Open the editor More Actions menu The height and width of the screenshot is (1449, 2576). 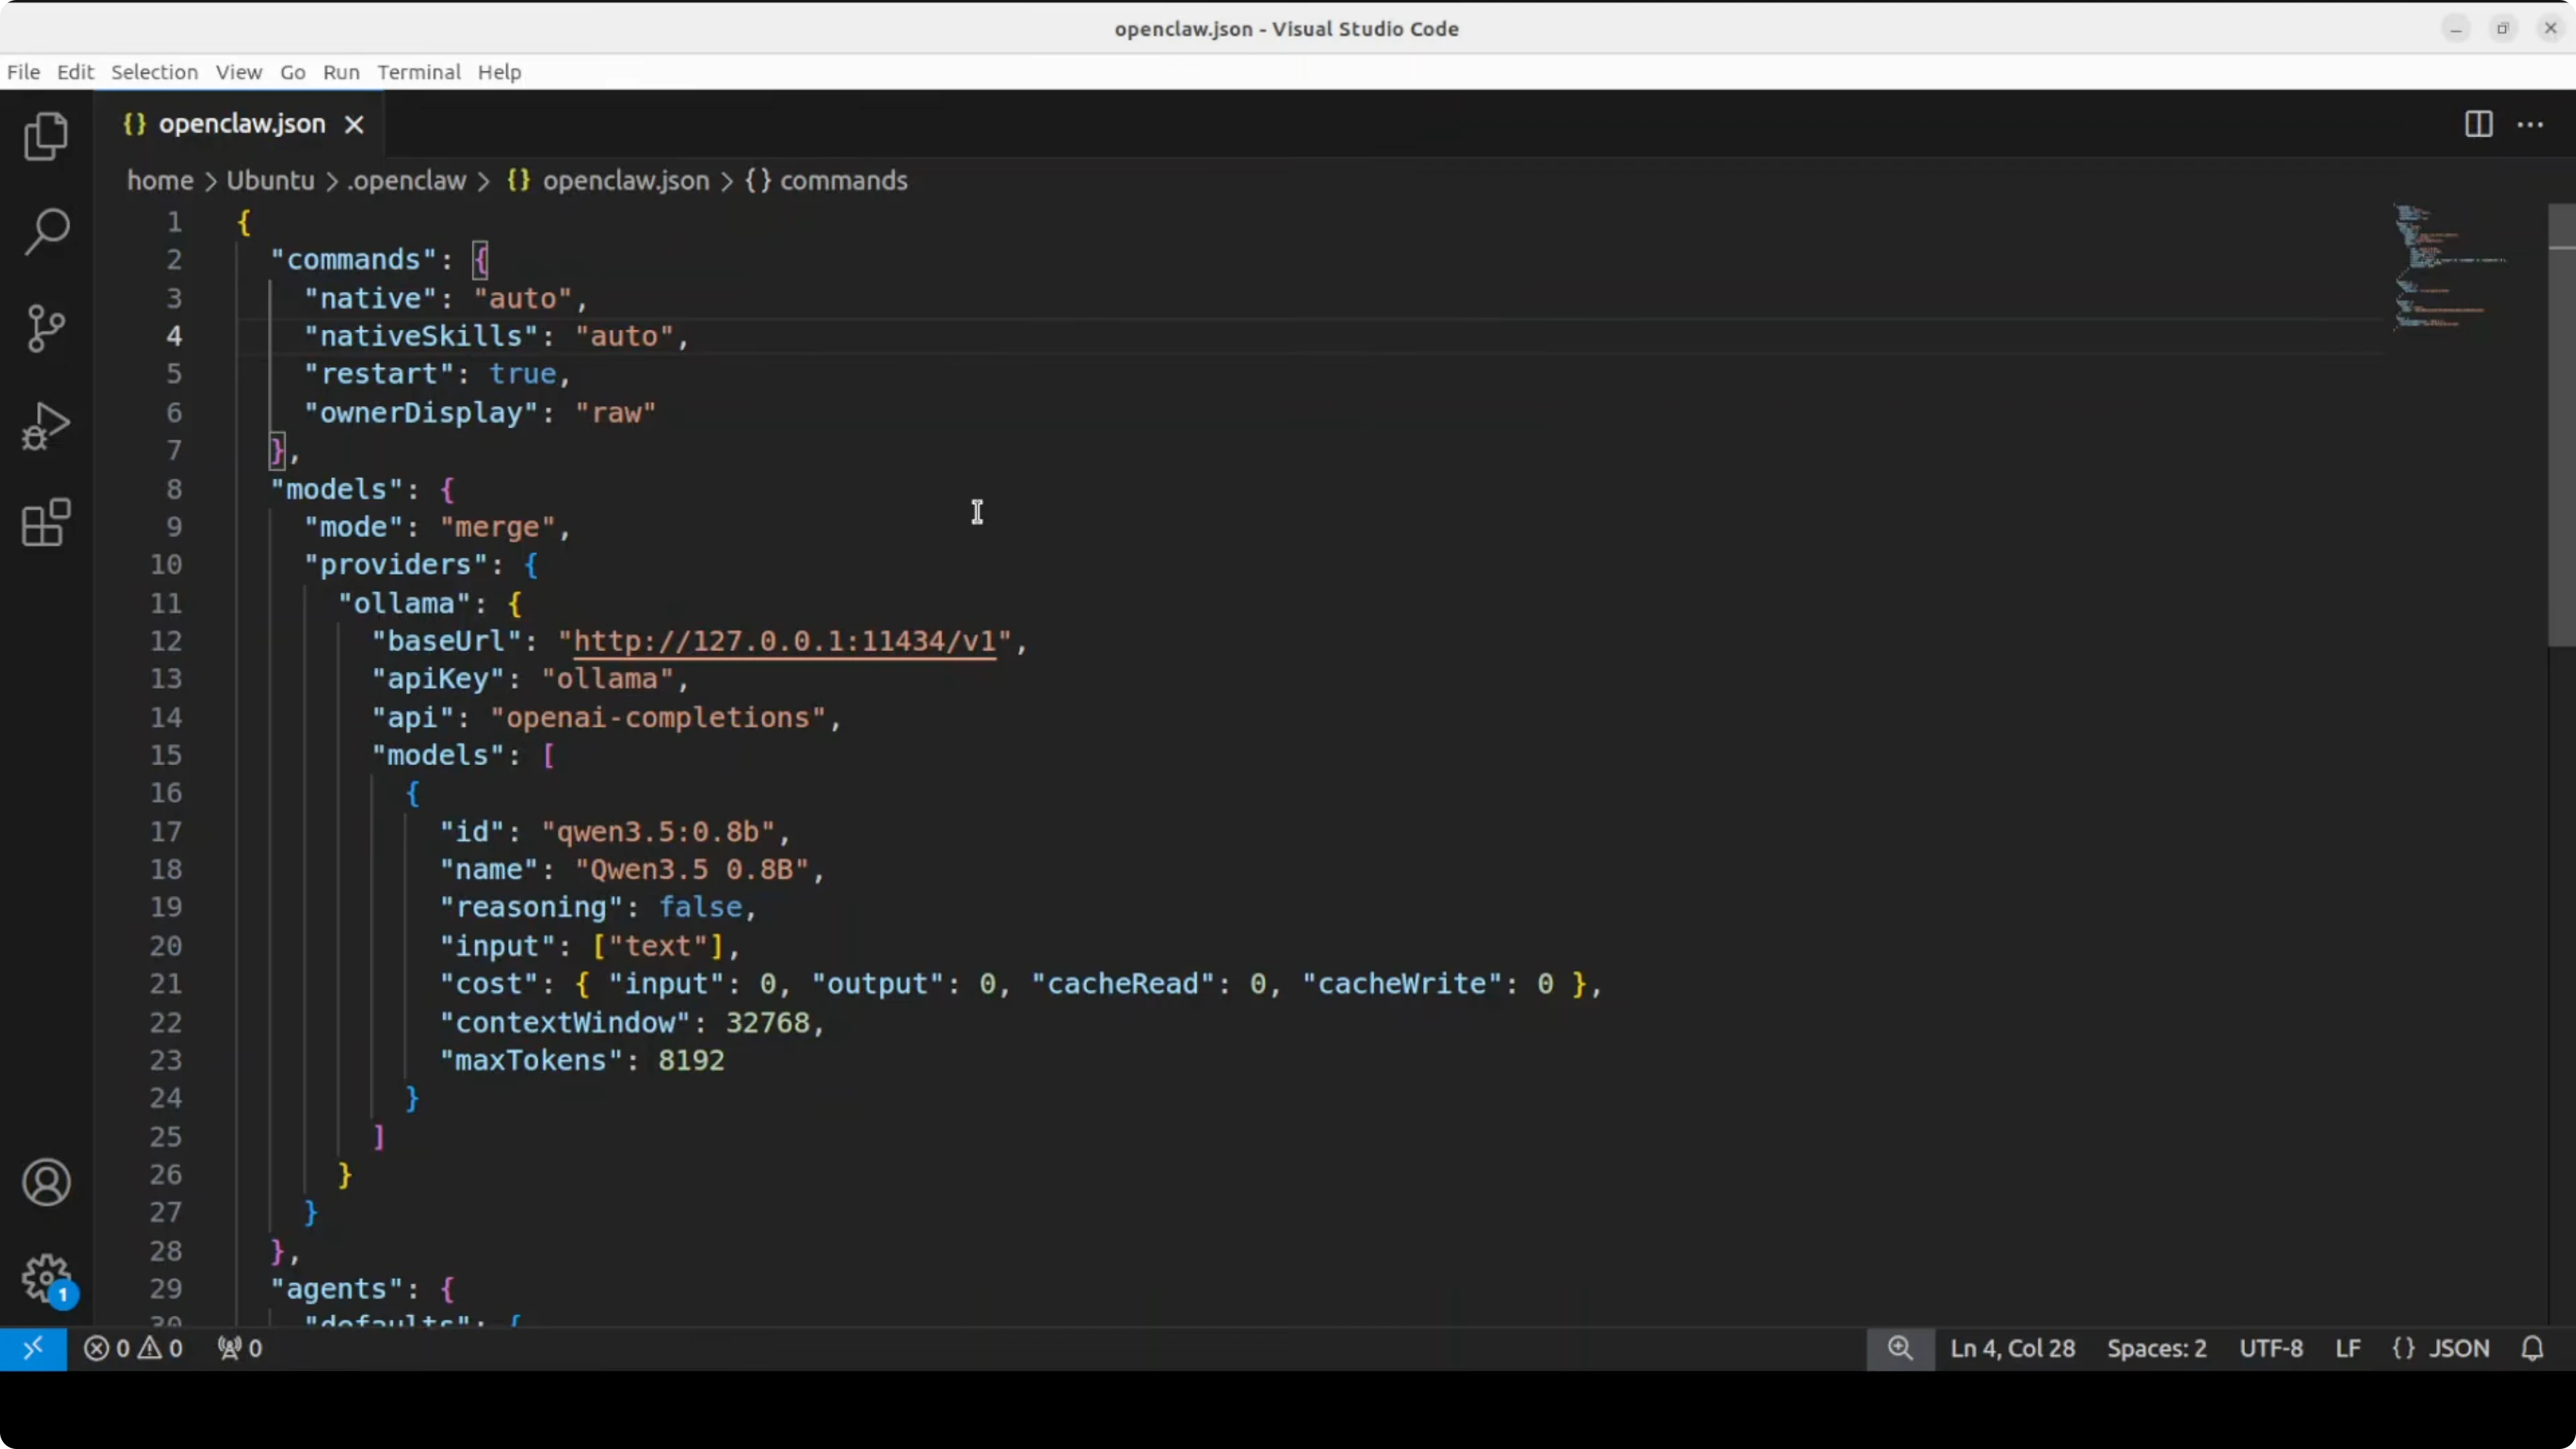coord(2530,124)
